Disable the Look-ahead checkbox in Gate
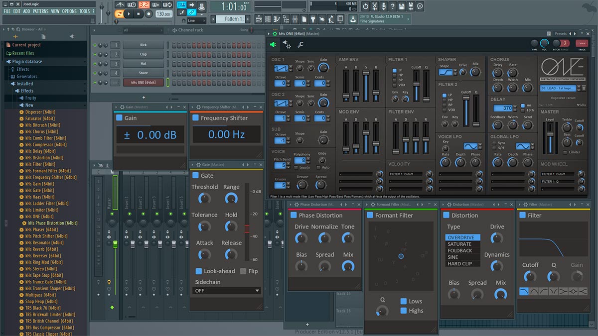Image resolution: width=598 pixels, height=336 pixels. tap(198, 271)
